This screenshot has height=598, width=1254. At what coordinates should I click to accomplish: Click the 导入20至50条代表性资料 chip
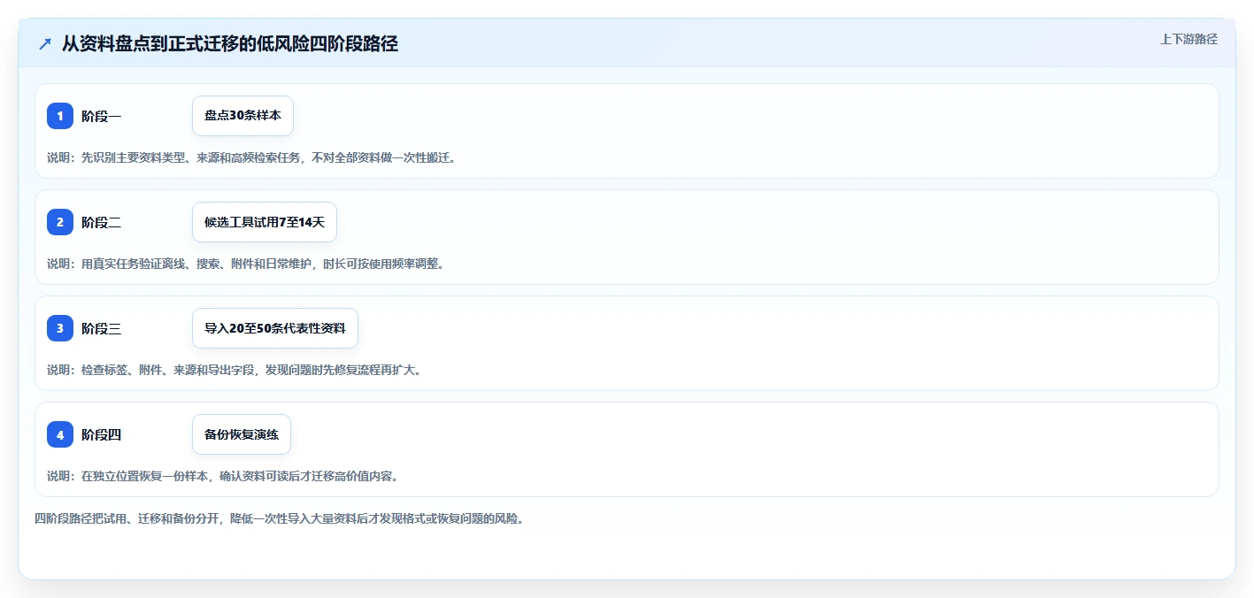[x=275, y=328]
